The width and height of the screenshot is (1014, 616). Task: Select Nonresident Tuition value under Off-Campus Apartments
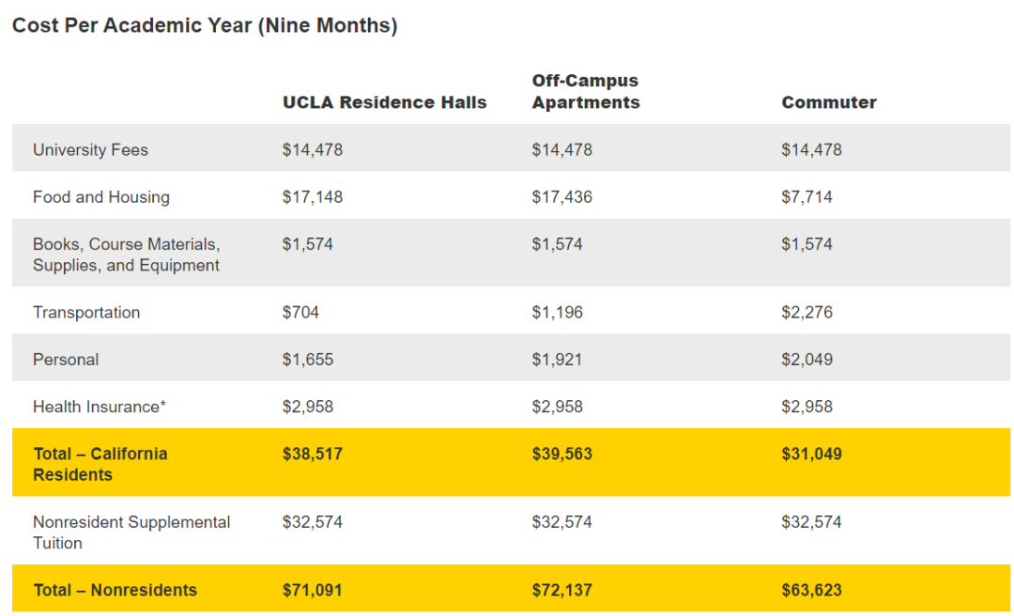click(562, 521)
